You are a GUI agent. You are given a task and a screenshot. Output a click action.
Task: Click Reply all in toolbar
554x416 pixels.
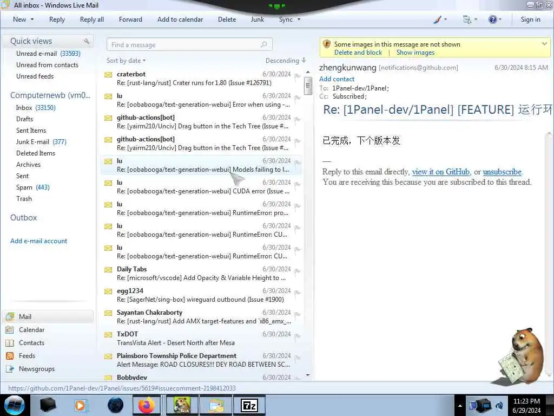click(92, 19)
